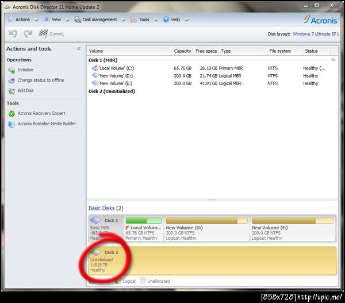The height and width of the screenshot is (303, 345).
Task: Collapse the Disk 1 (MBR) group
Action: pyautogui.click(x=333, y=60)
